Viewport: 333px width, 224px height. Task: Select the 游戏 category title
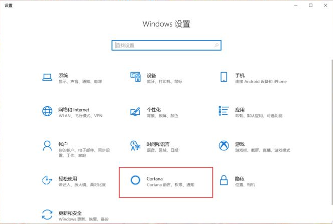[x=240, y=144]
